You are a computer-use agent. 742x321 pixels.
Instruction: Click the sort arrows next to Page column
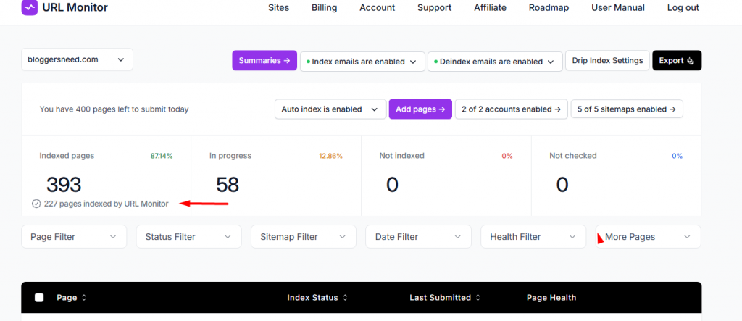coord(84,298)
